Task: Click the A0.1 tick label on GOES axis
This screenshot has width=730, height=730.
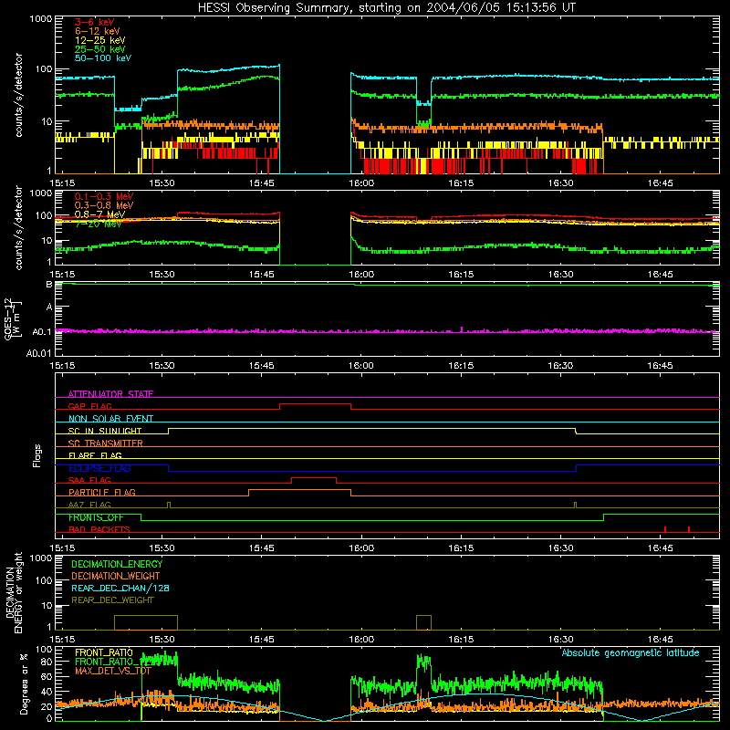Action: pos(42,332)
